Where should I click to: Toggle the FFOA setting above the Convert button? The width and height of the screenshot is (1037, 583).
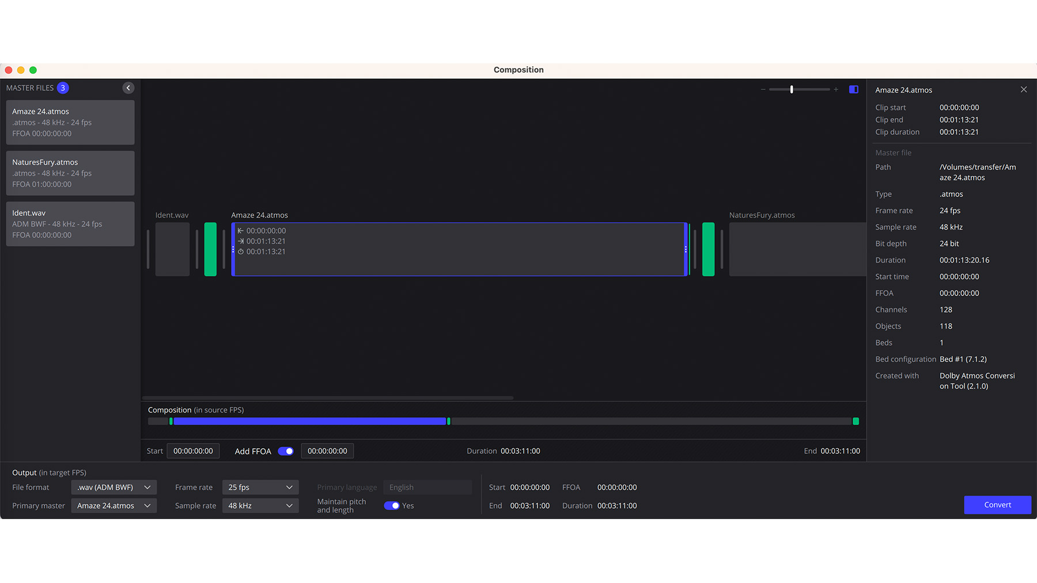tap(285, 451)
